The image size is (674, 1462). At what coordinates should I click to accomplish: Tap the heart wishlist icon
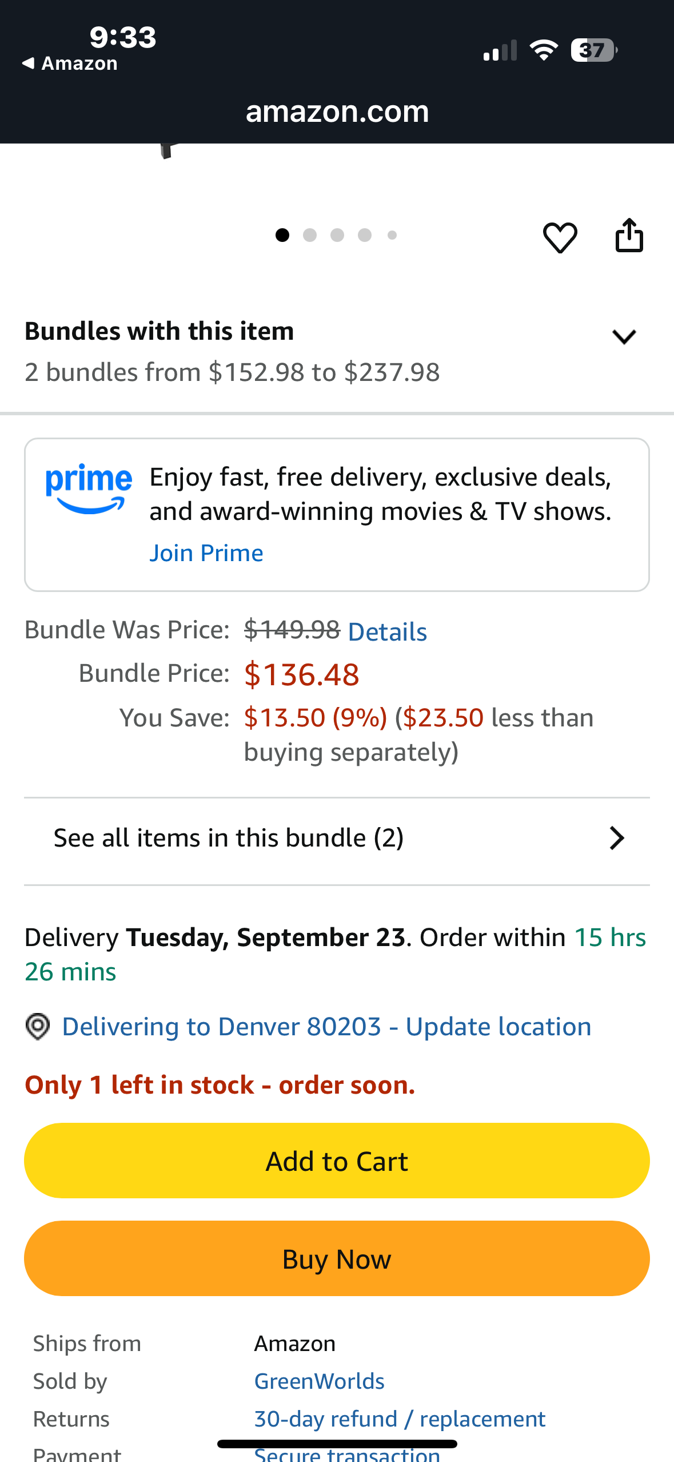(560, 237)
